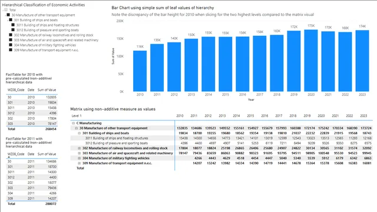This screenshot has height=212, width=377.
Task: Click code 3012 row in 2010 FactTable
Action: (x=32, y=113)
